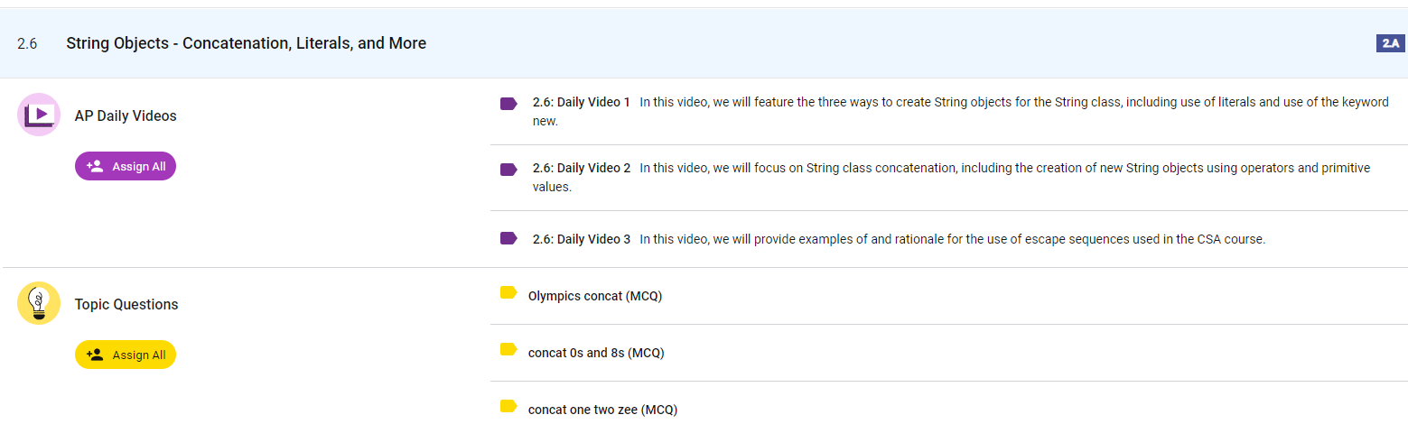Click the Topic Questions section label

126,305
